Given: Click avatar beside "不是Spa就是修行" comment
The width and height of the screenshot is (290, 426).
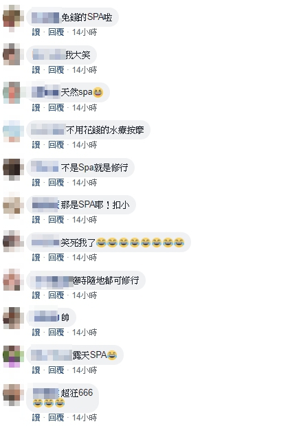Looking at the screenshot, I should click(x=12, y=168).
